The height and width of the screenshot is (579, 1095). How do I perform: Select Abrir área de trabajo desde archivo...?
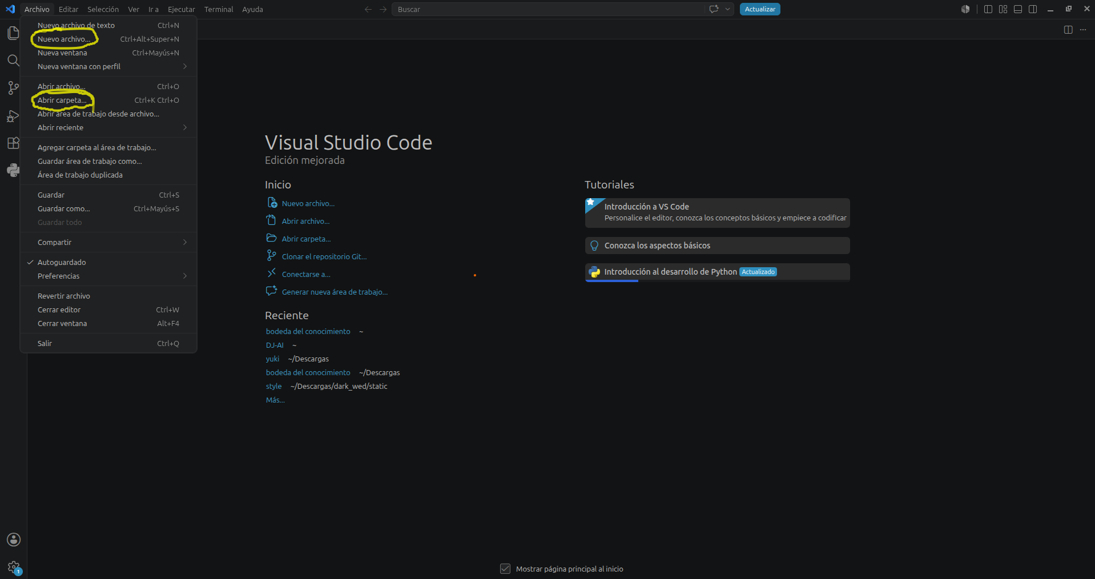108,114
